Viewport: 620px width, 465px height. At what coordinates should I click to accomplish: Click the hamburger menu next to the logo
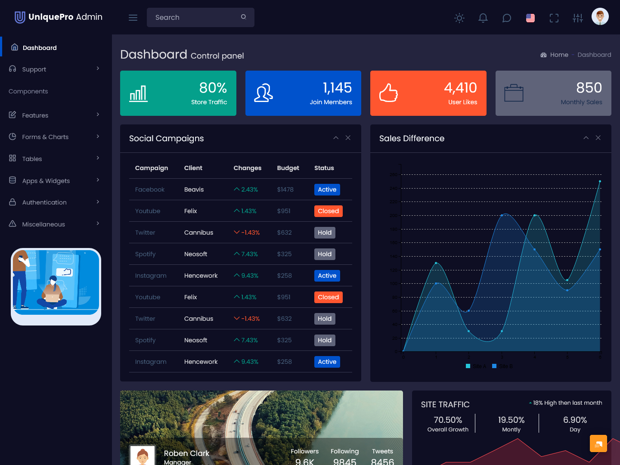pos(133,17)
